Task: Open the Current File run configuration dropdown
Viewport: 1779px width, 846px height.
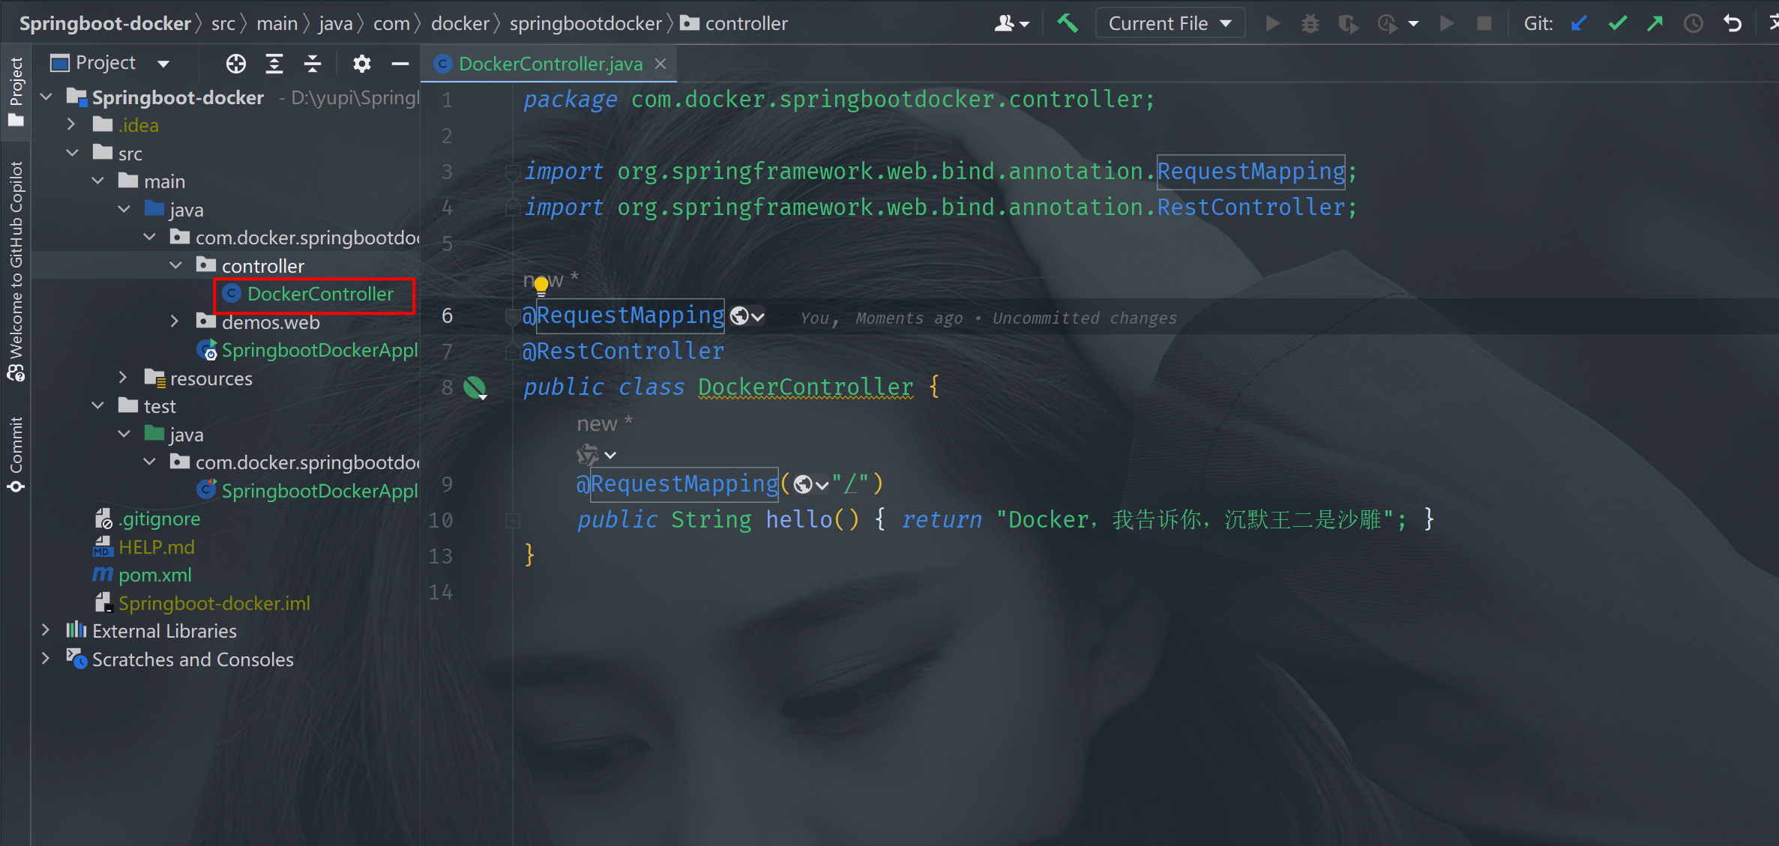Action: (x=1170, y=23)
